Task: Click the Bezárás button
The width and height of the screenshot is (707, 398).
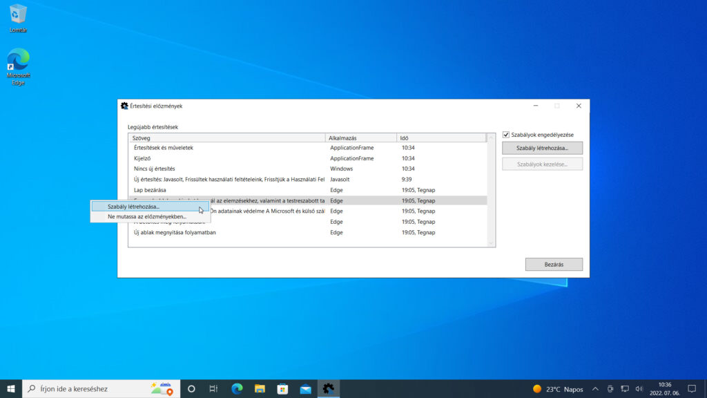Action: pyautogui.click(x=554, y=265)
